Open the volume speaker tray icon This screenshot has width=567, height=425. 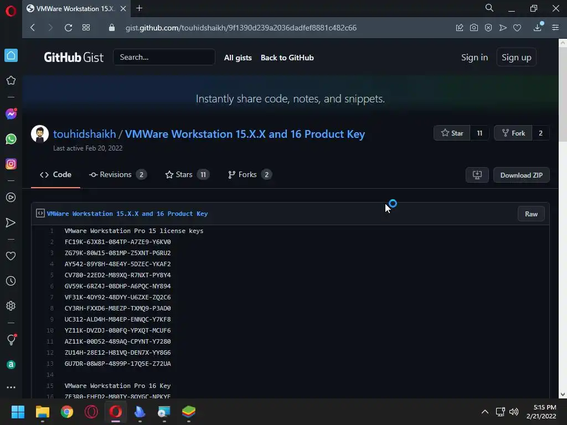pyautogui.click(x=513, y=412)
